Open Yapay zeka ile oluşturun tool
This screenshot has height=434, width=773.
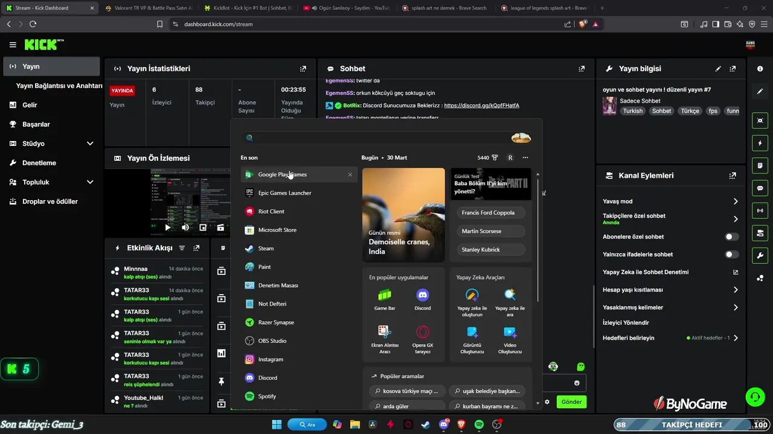point(472,303)
